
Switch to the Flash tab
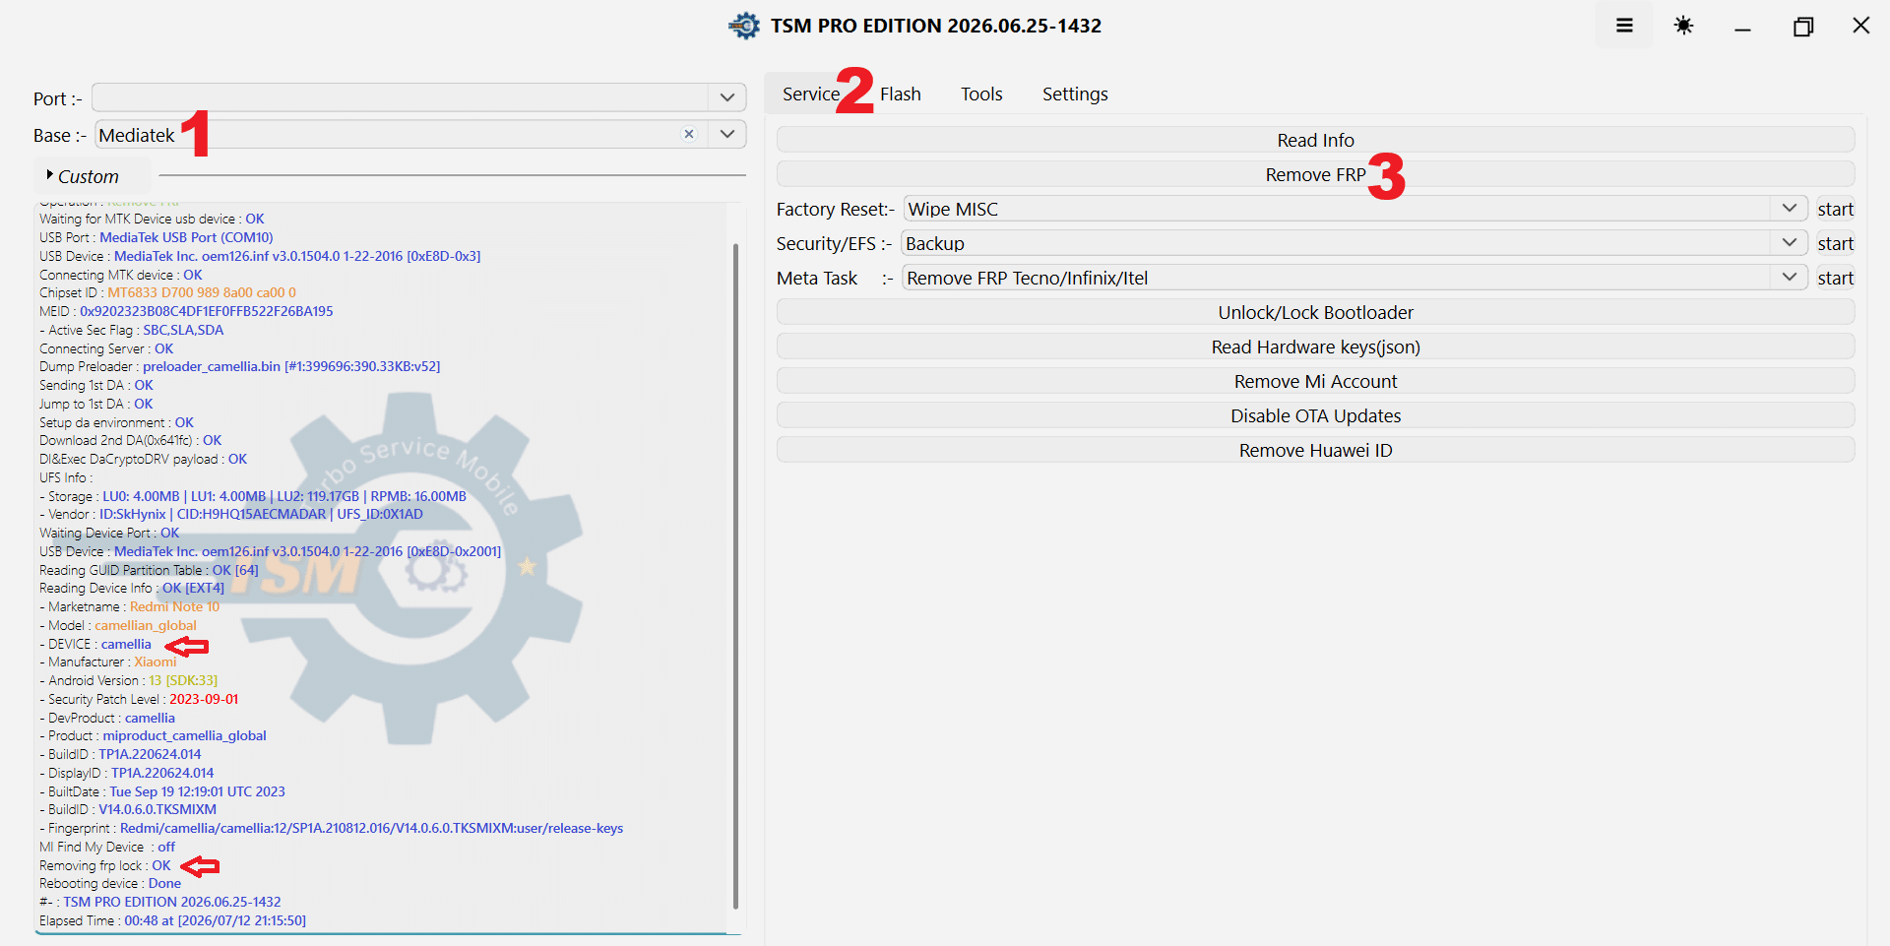[901, 95]
